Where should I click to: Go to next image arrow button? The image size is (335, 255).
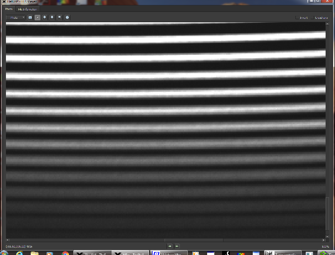(177, 246)
